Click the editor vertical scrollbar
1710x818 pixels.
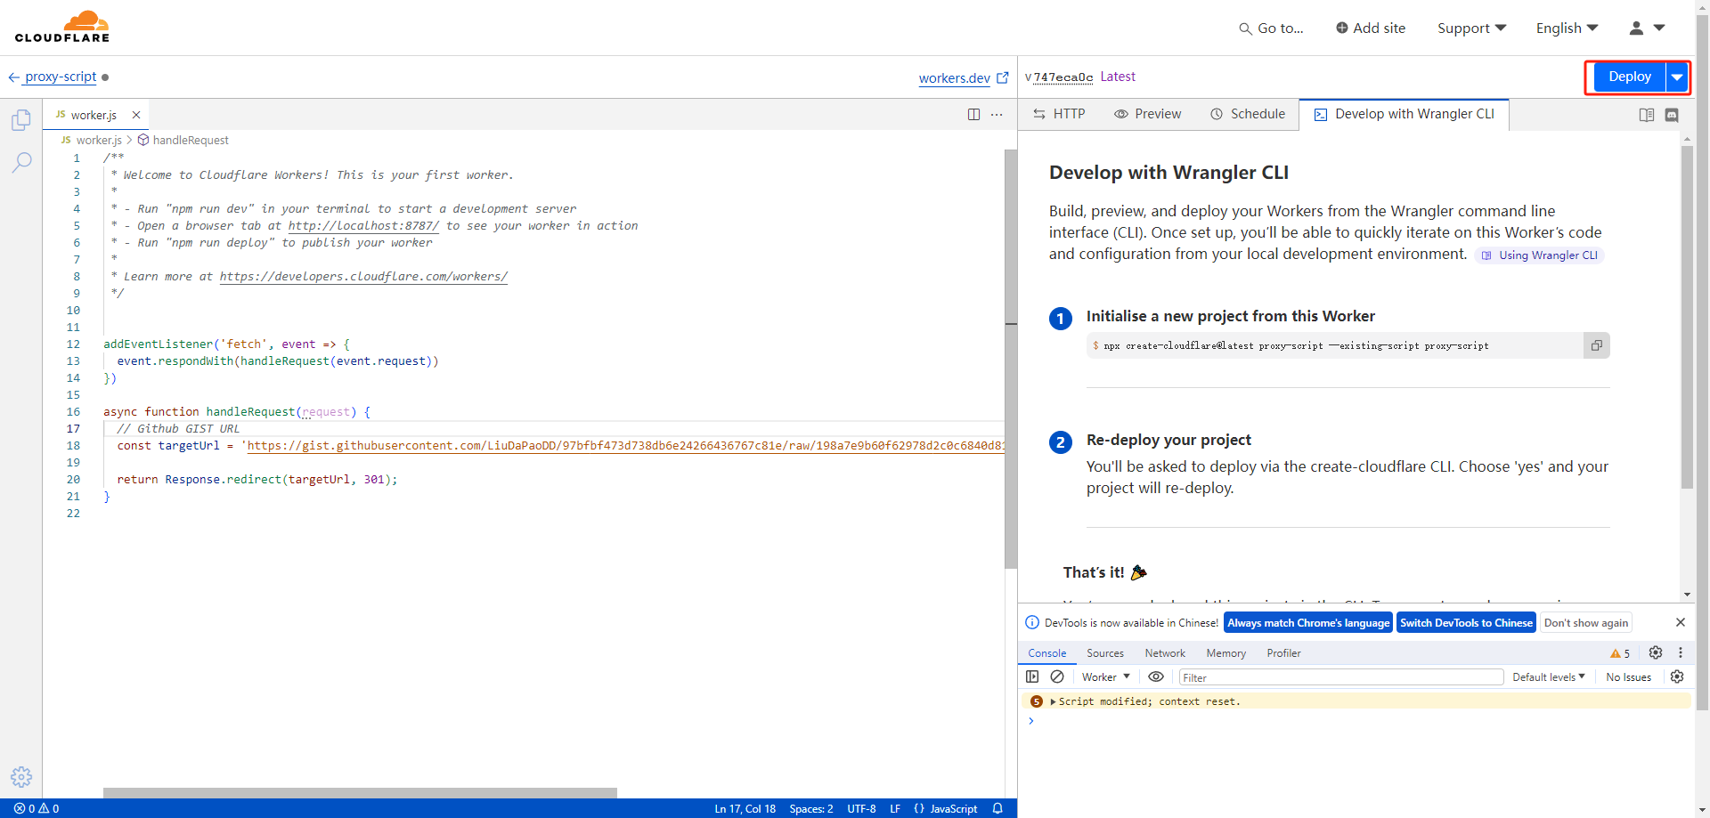click(x=1011, y=359)
